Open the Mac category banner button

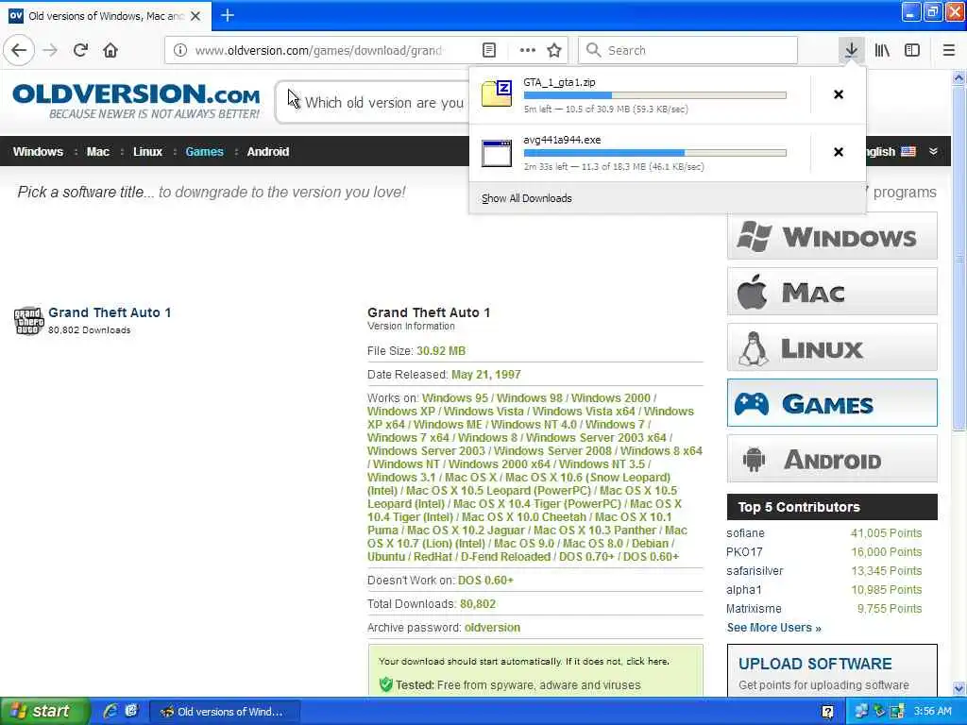click(x=832, y=292)
